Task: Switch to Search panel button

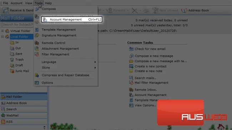Action: 24,109
